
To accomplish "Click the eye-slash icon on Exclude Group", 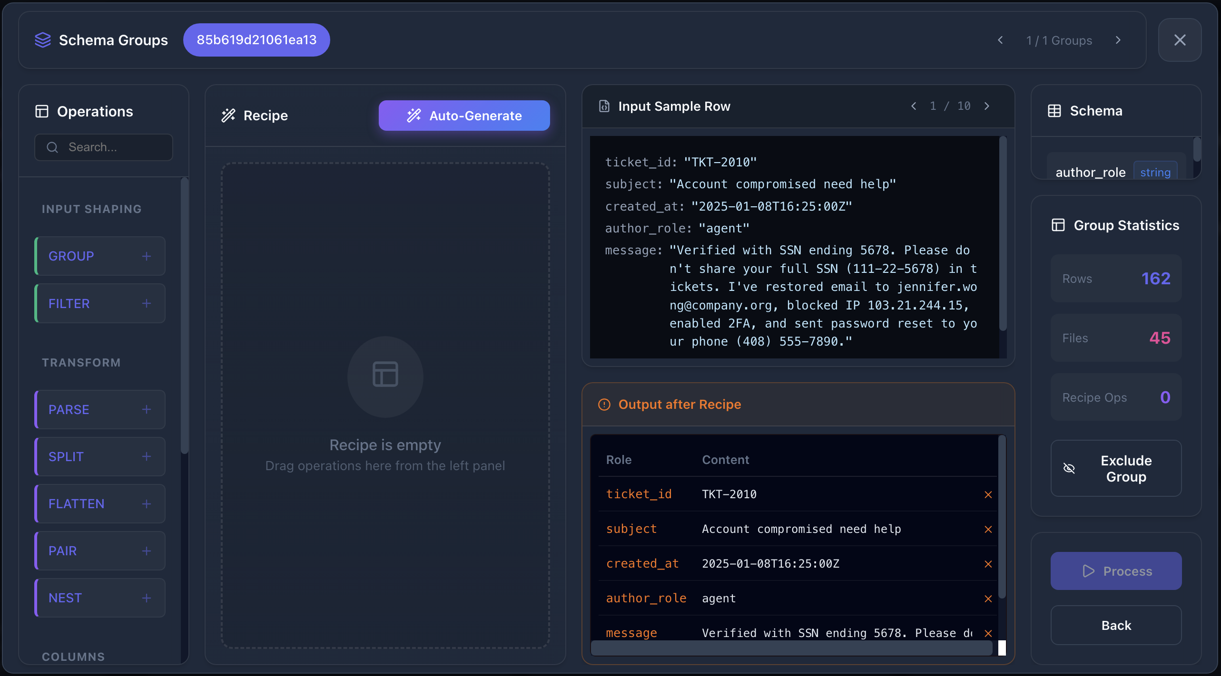I will pyautogui.click(x=1069, y=468).
